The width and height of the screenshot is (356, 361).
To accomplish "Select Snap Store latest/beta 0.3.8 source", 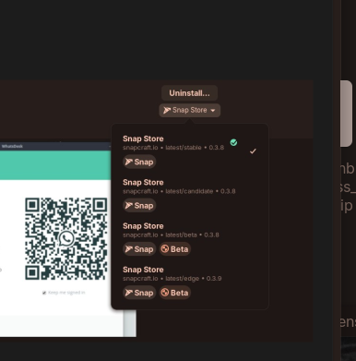I will point(190,238).
